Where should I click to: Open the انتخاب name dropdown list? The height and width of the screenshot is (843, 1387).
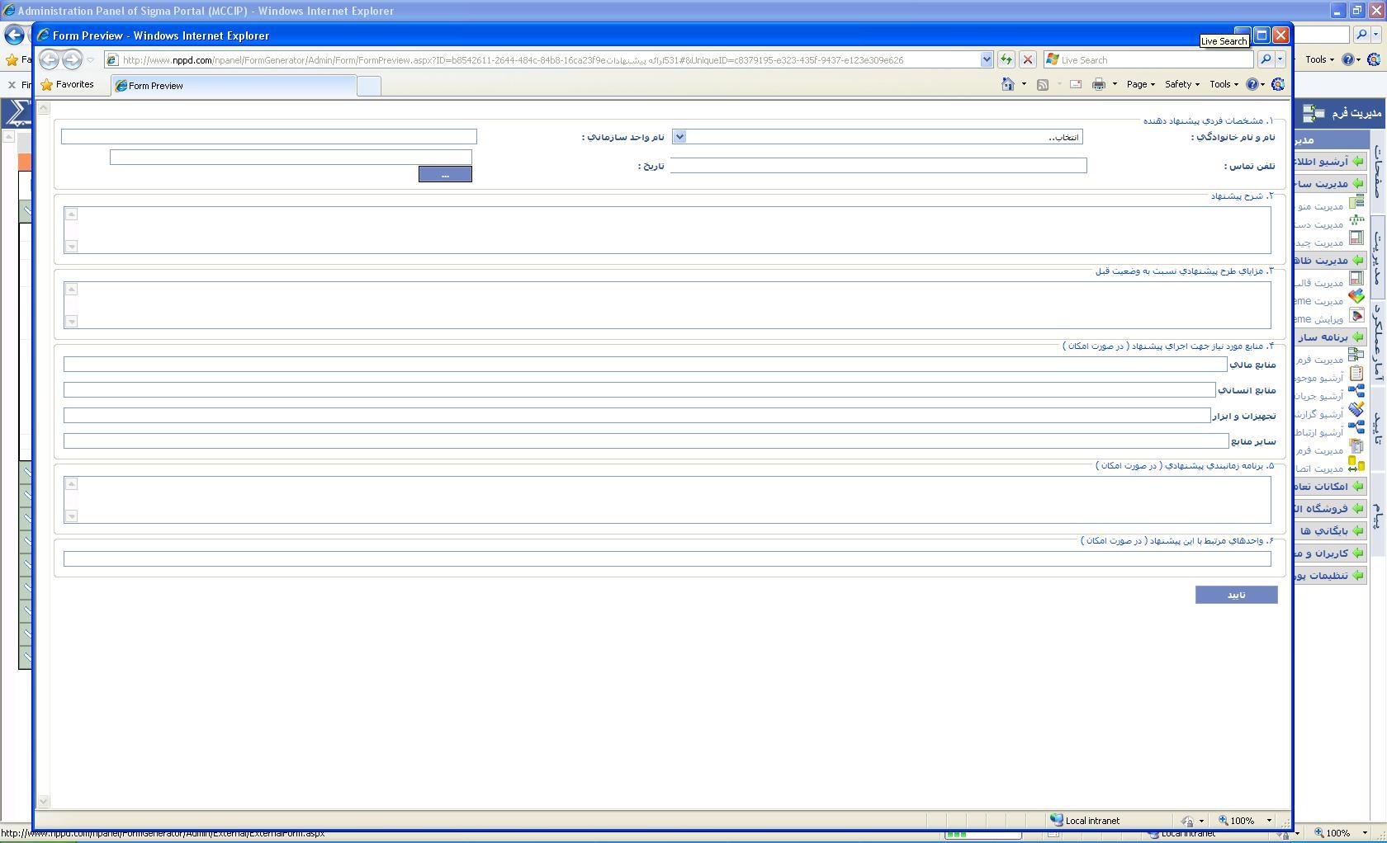(x=877, y=137)
